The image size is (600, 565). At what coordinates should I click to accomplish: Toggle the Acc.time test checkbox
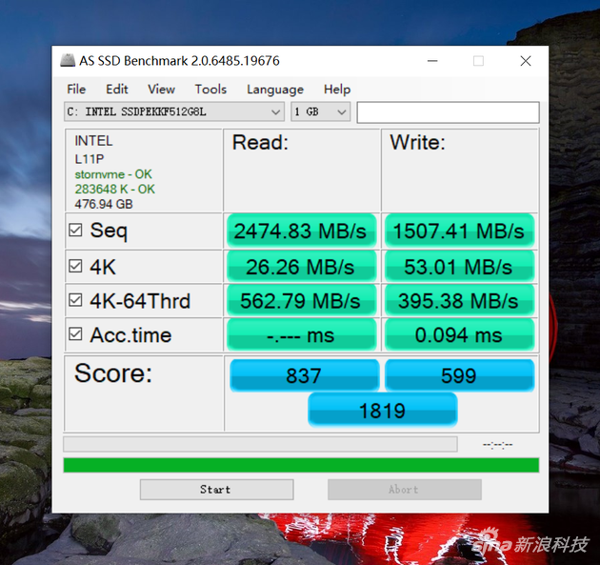coord(75,333)
